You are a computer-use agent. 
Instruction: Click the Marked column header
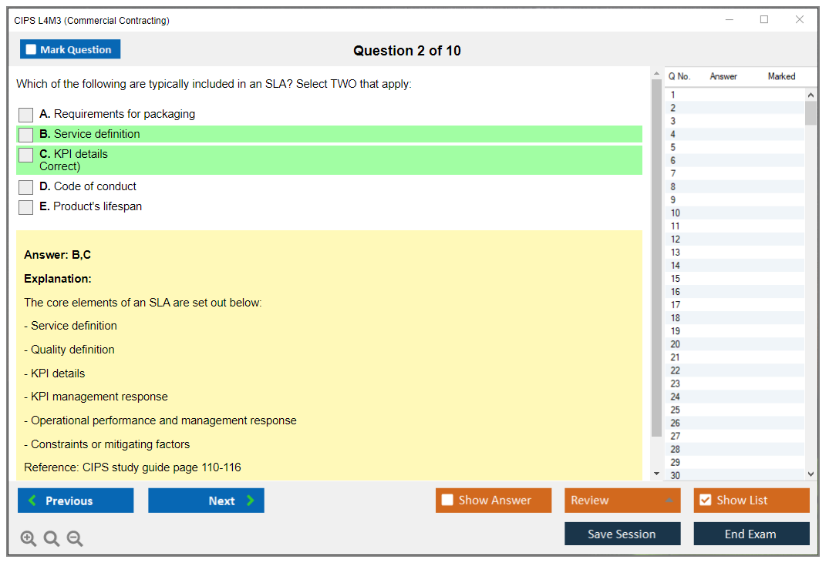coord(780,76)
